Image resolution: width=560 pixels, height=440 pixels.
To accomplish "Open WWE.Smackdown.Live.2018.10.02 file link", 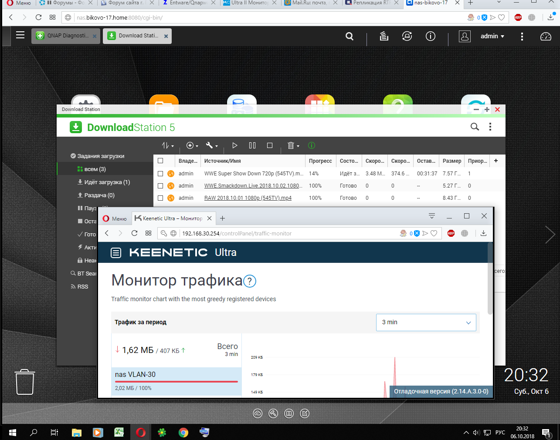I will click(253, 185).
